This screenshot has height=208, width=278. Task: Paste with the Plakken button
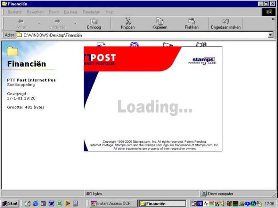(x=191, y=24)
